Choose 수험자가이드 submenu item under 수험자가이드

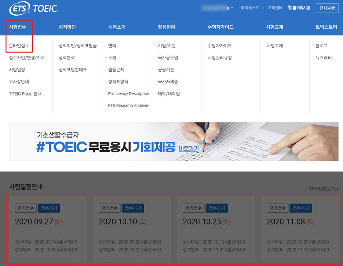220,45
